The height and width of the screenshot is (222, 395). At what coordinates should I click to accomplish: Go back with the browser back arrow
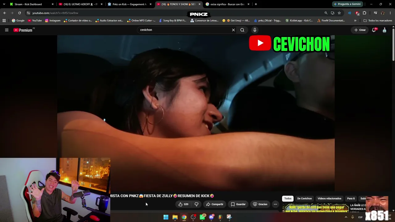(5, 13)
